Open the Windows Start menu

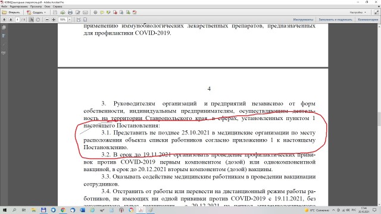(x=4, y=210)
